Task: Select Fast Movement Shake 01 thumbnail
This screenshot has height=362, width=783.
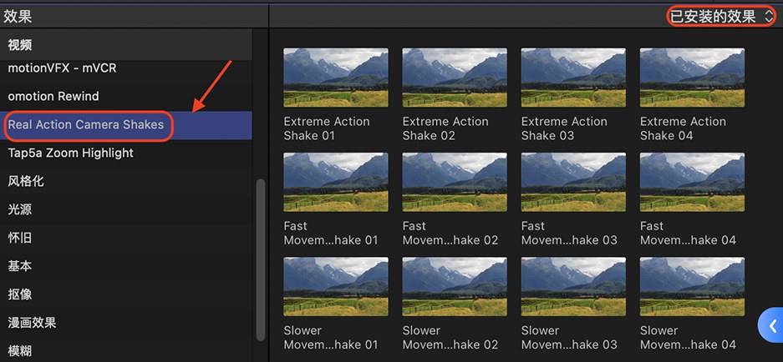Action: pyautogui.click(x=336, y=181)
